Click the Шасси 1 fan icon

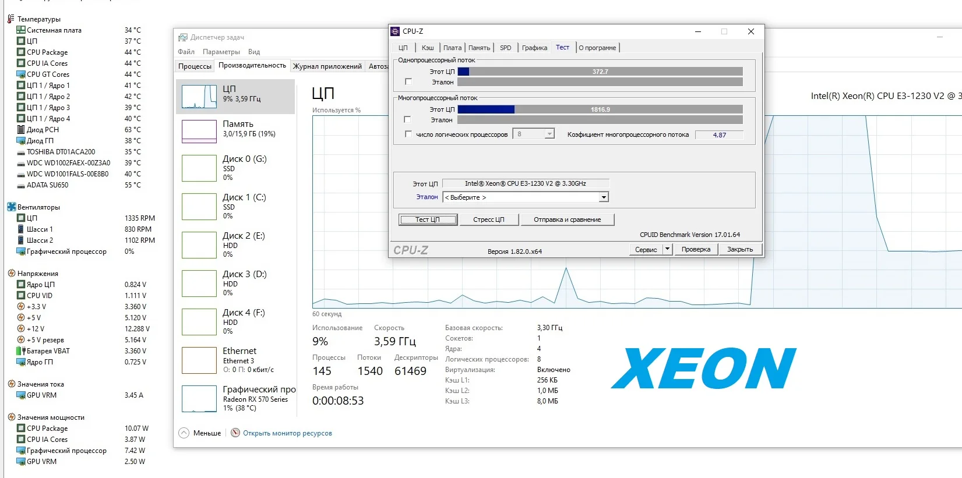pos(21,229)
